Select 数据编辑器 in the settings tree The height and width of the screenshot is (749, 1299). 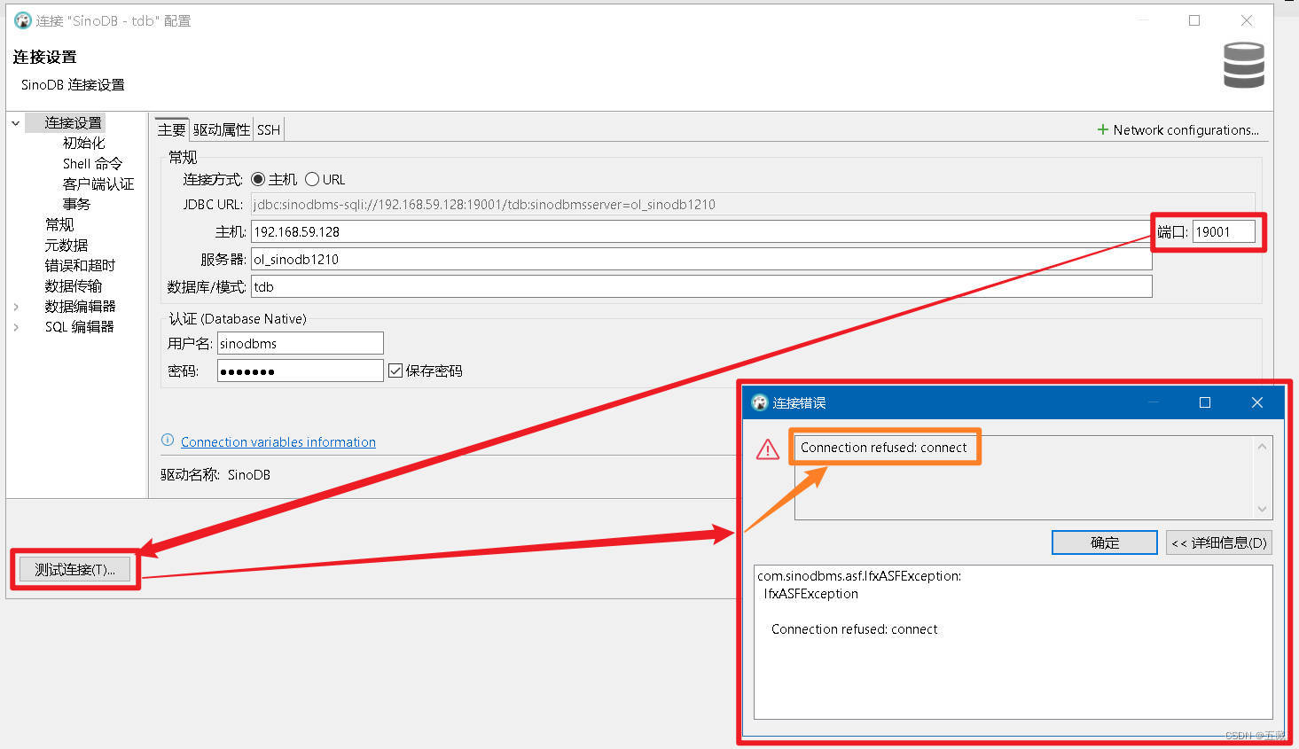pos(80,306)
